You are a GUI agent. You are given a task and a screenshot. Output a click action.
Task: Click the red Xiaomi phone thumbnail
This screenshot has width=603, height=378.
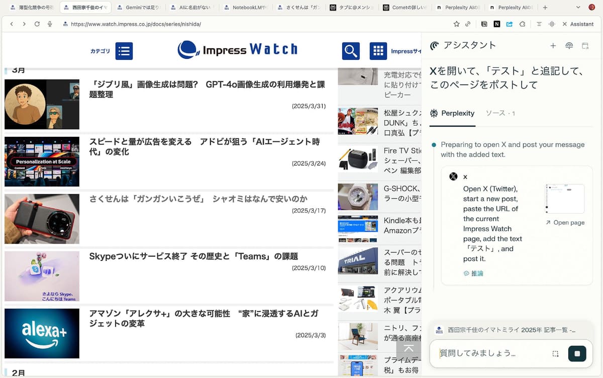click(42, 219)
